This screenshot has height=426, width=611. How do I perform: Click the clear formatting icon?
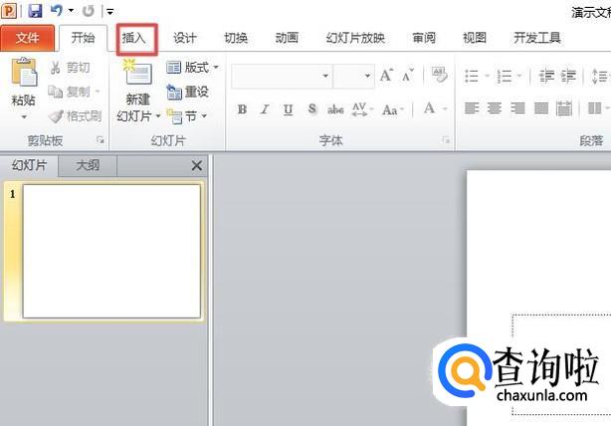(439, 75)
